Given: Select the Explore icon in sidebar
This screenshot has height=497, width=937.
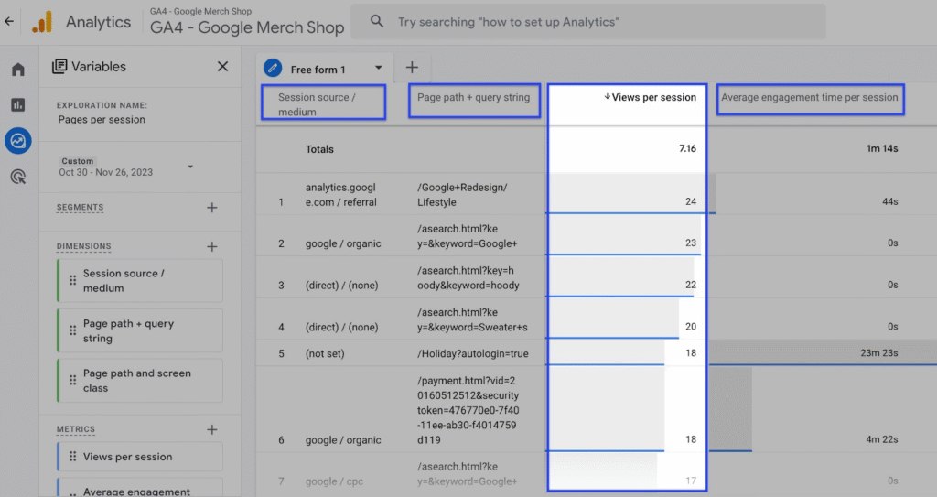Looking at the screenshot, I should pyautogui.click(x=18, y=141).
